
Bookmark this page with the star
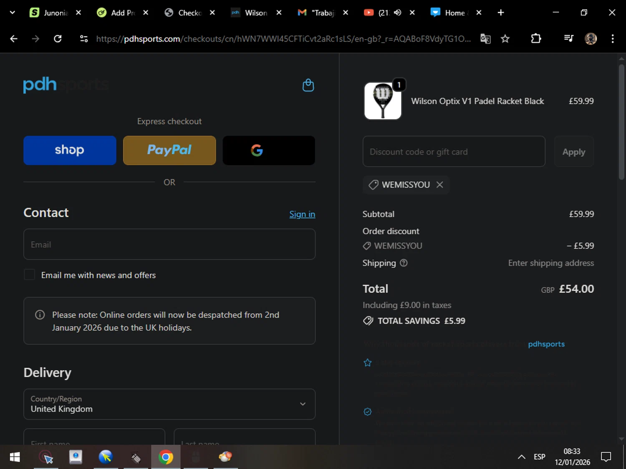(x=505, y=39)
